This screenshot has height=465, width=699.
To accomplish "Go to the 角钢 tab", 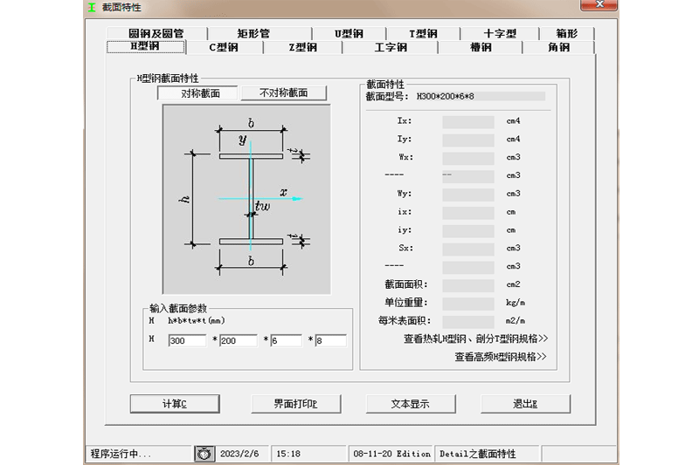I will point(558,47).
